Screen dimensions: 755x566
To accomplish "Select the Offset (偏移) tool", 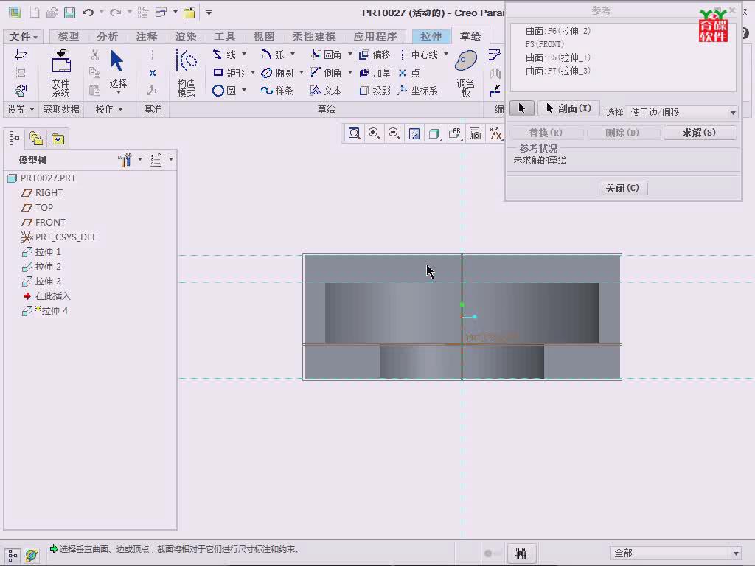I will [x=375, y=55].
